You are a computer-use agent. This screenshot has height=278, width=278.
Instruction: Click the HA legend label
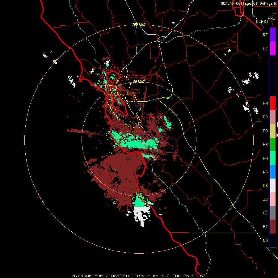coord(265,103)
